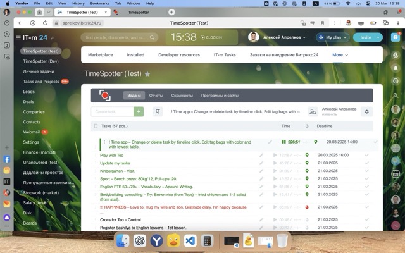Image resolution: width=405 pixels, height=253 pixels.
Task: Expand the More dropdown in top menu
Action: [x=340, y=55]
